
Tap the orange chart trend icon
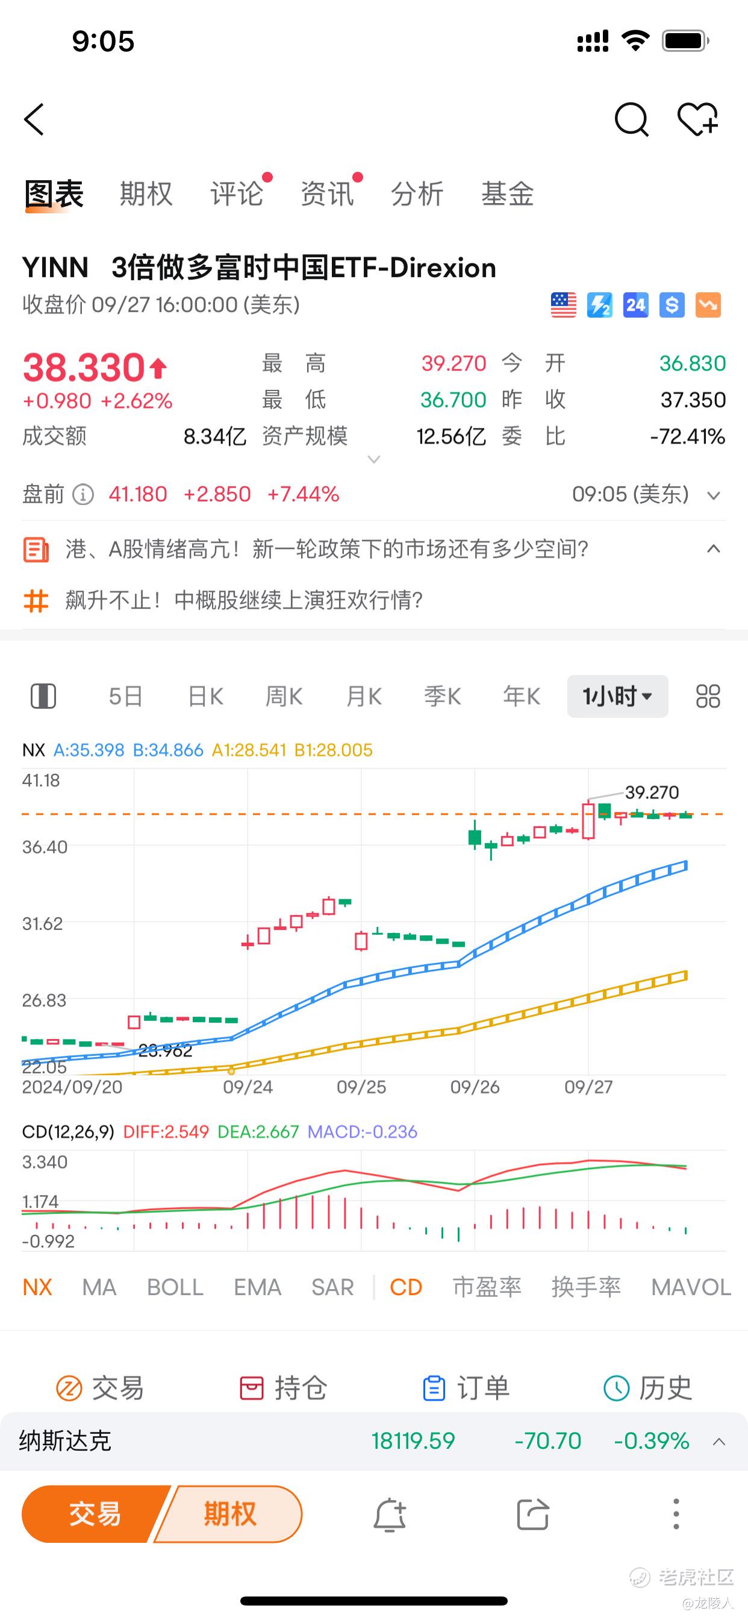click(708, 305)
